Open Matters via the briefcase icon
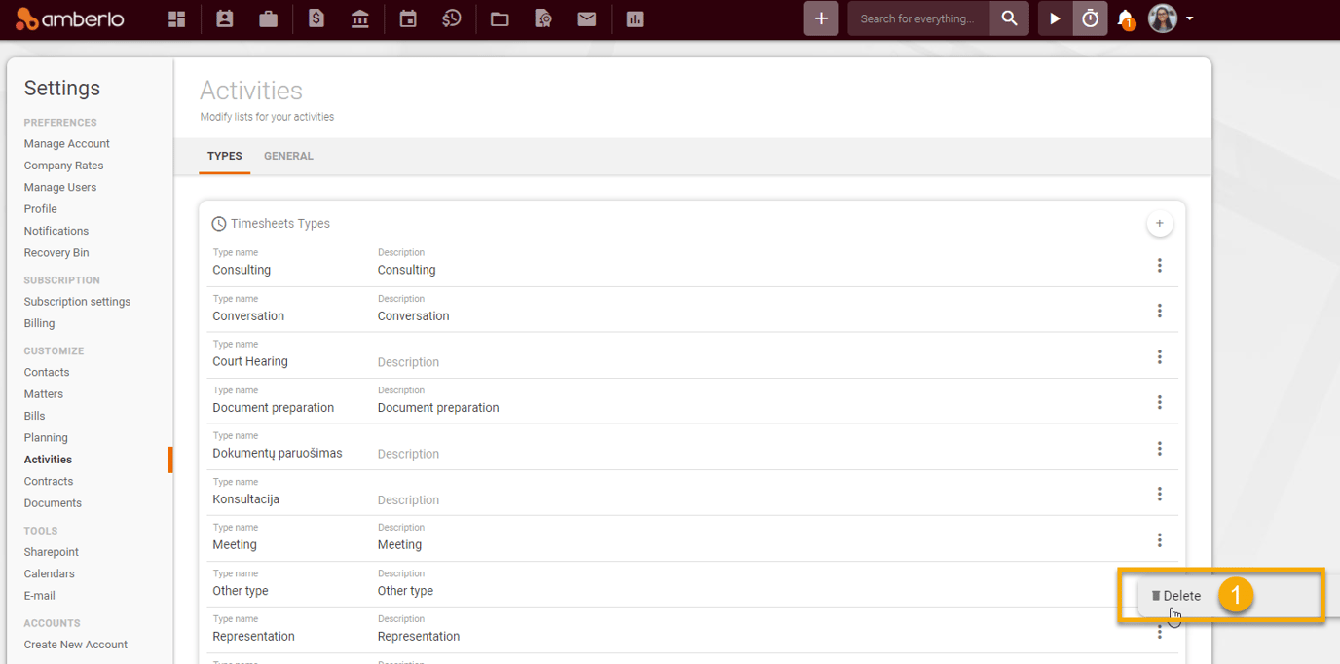1340x664 pixels. click(x=269, y=18)
